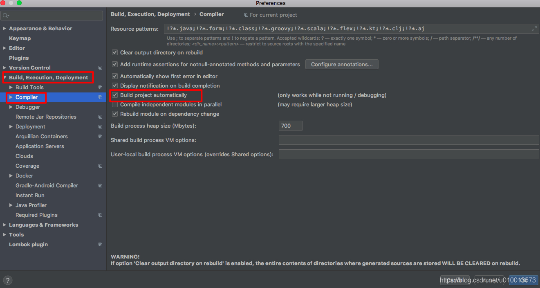
Task: Collapse Build, Execution, Deployment section arrow
Action: [4, 77]
